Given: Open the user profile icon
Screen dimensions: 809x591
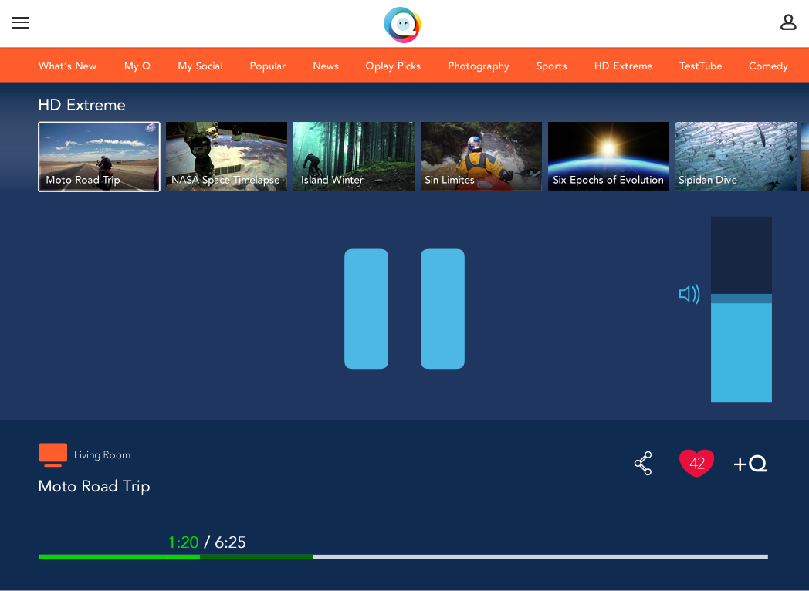Looking at the screenshot, I should point(787,22).
